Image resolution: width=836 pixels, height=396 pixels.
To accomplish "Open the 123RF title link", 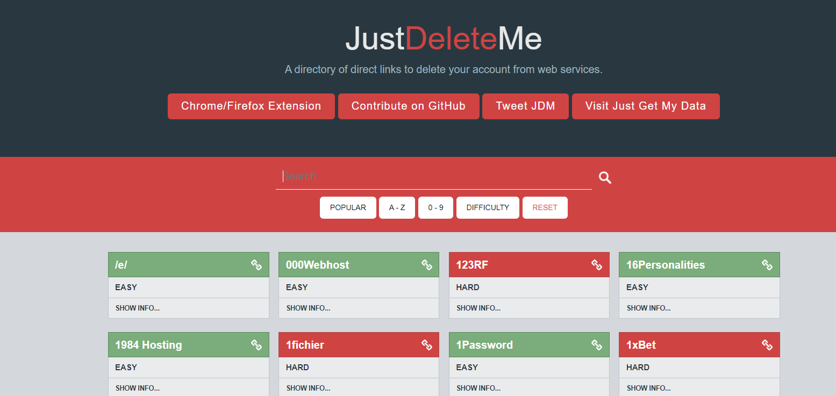I will click(x=472, y=265).
